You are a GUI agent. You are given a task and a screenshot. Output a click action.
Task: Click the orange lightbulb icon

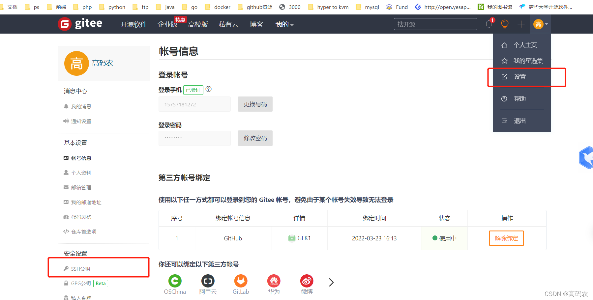tap(505, 24)
